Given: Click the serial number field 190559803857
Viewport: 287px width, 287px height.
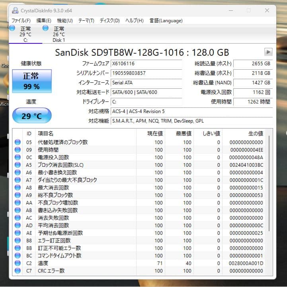Looking at the screenshot, I should coord(146,73).
